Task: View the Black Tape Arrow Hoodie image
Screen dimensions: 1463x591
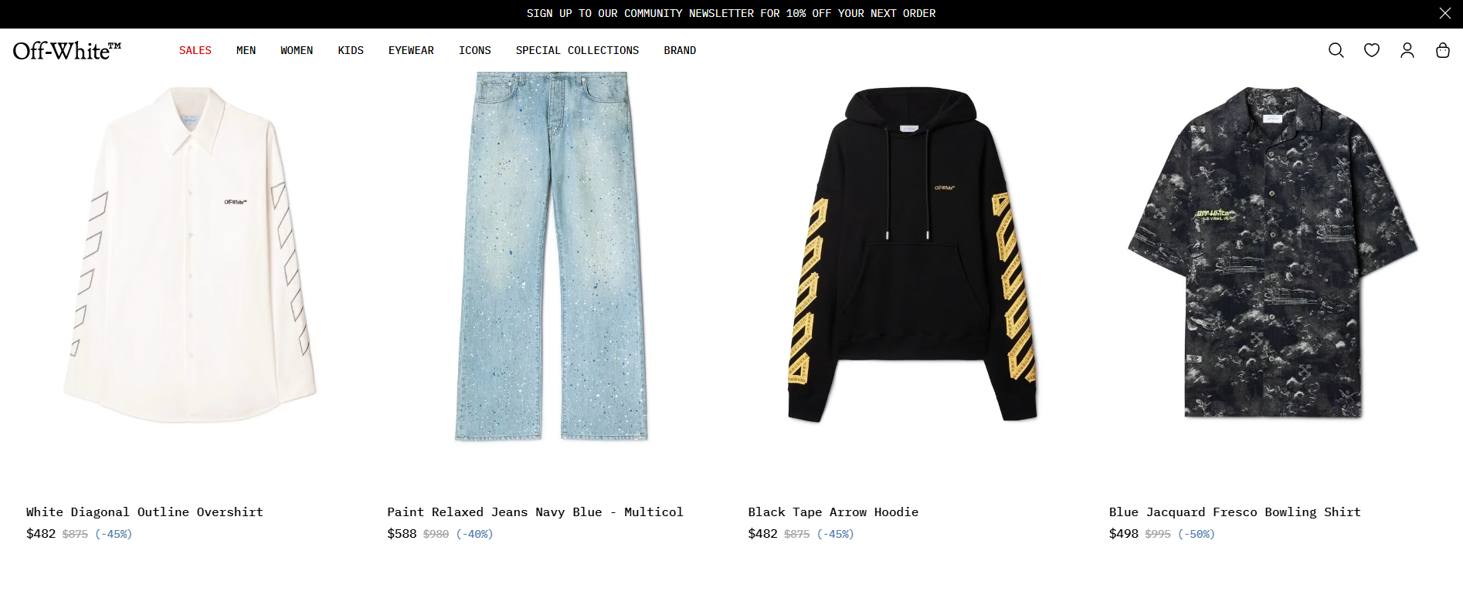Action: point(912,255)
